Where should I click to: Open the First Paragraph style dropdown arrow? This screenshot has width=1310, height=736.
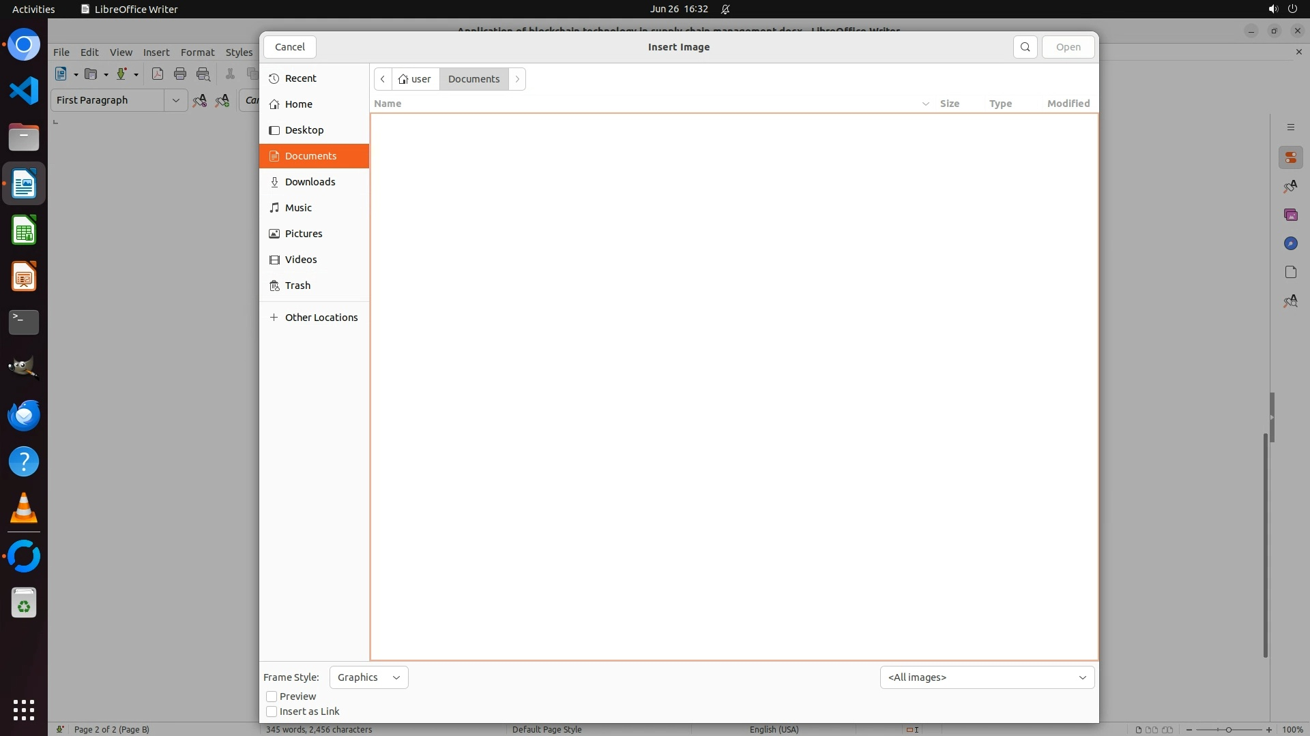pyautogui.click(x=175, y=100)
